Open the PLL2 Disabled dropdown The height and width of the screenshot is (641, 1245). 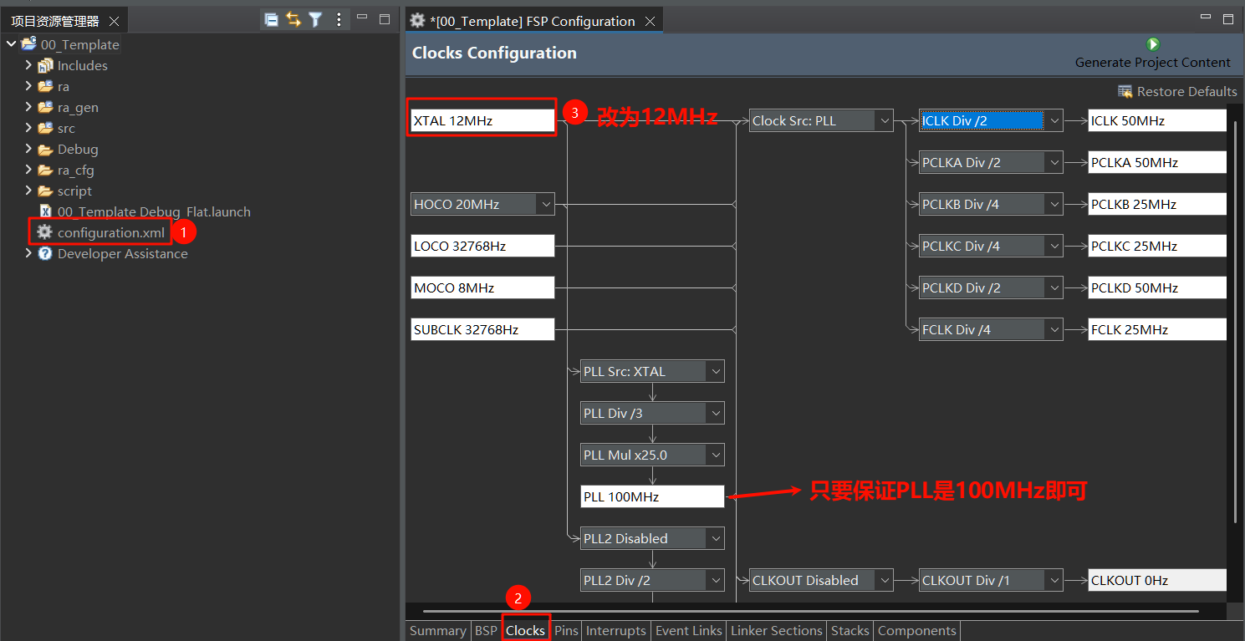716,538
